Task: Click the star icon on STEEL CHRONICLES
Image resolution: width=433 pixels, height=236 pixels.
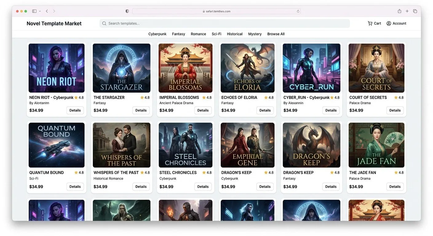Action: (204, 173)
